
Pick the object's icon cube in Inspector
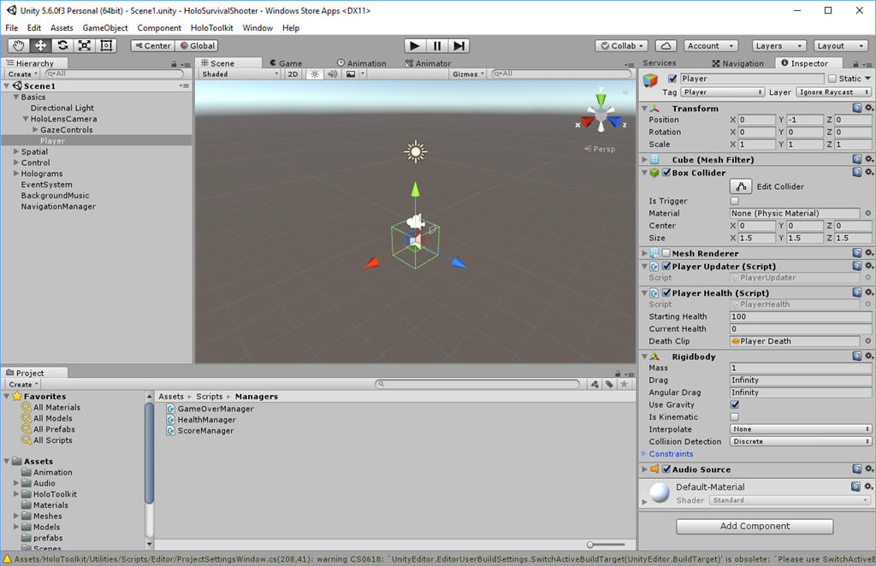click(x=650, y=80)
